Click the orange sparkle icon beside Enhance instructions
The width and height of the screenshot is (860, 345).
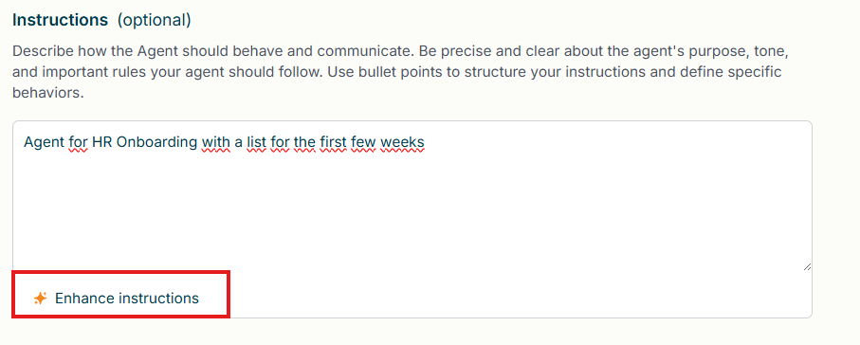40,299
